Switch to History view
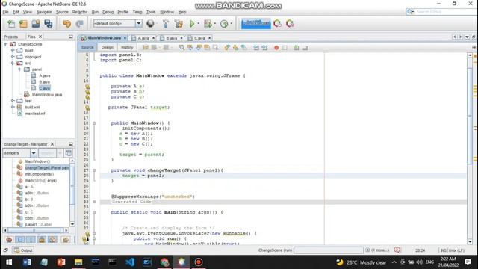 point(127,47)
